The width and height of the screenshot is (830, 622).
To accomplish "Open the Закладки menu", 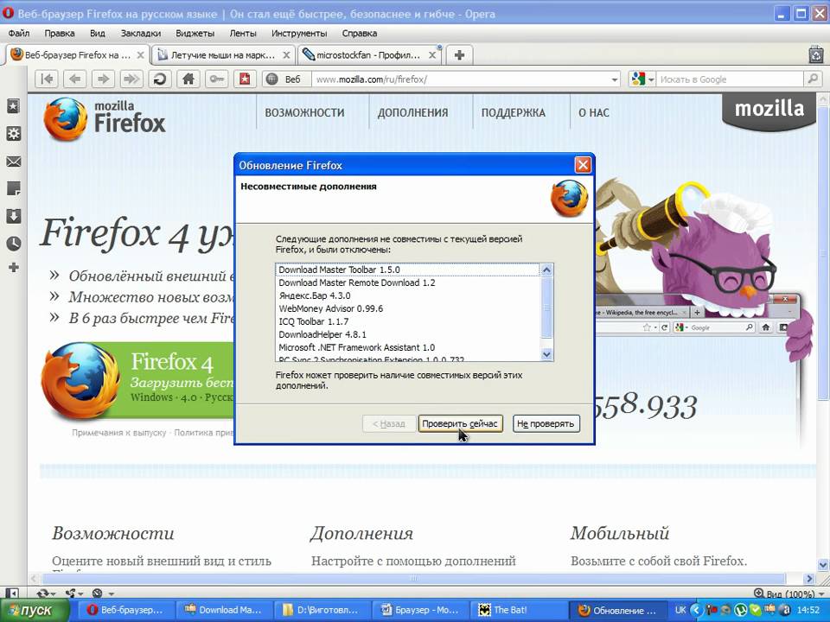I will pyautogui.click(x=141, y=34).
